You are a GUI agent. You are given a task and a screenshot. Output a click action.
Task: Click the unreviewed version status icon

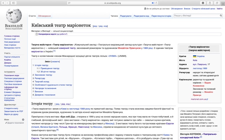37,34
